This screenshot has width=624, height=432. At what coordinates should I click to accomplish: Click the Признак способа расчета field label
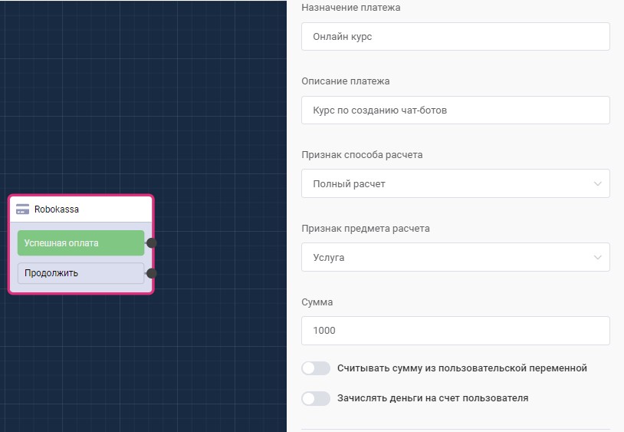[x=362, y=155]
